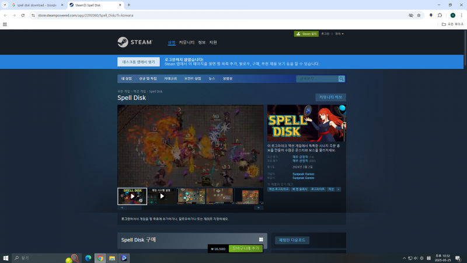Click the Action tag (액션)
The height and width of the screenshot is (263, 467).
pos(331,189)
